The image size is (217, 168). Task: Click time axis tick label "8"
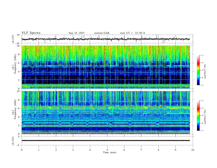(158, 150)
